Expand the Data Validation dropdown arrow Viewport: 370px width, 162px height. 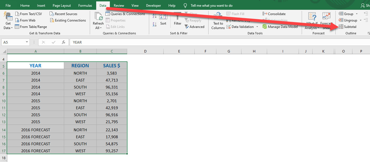257,27
